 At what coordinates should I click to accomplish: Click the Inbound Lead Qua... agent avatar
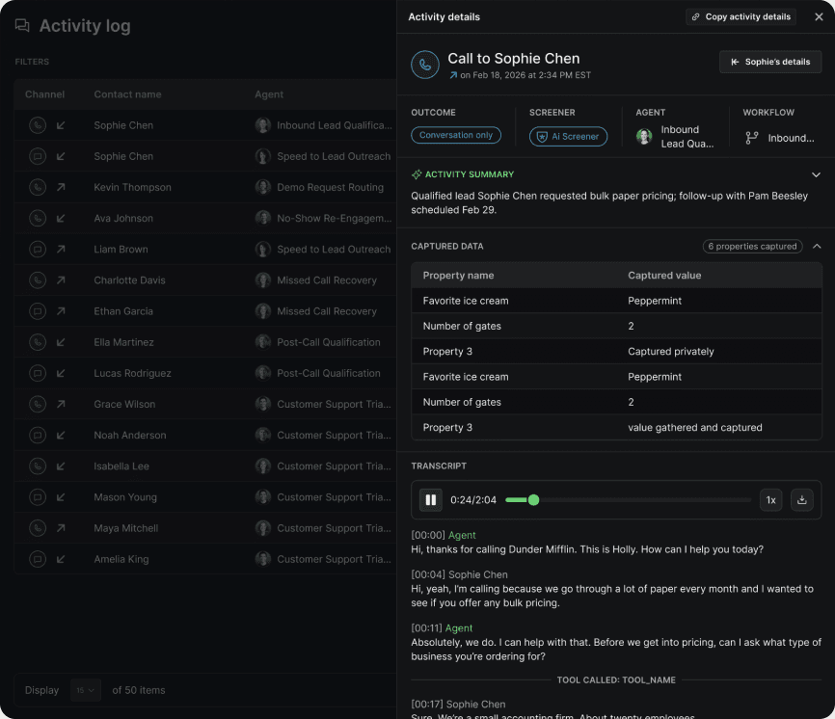(x=644, y=137)
